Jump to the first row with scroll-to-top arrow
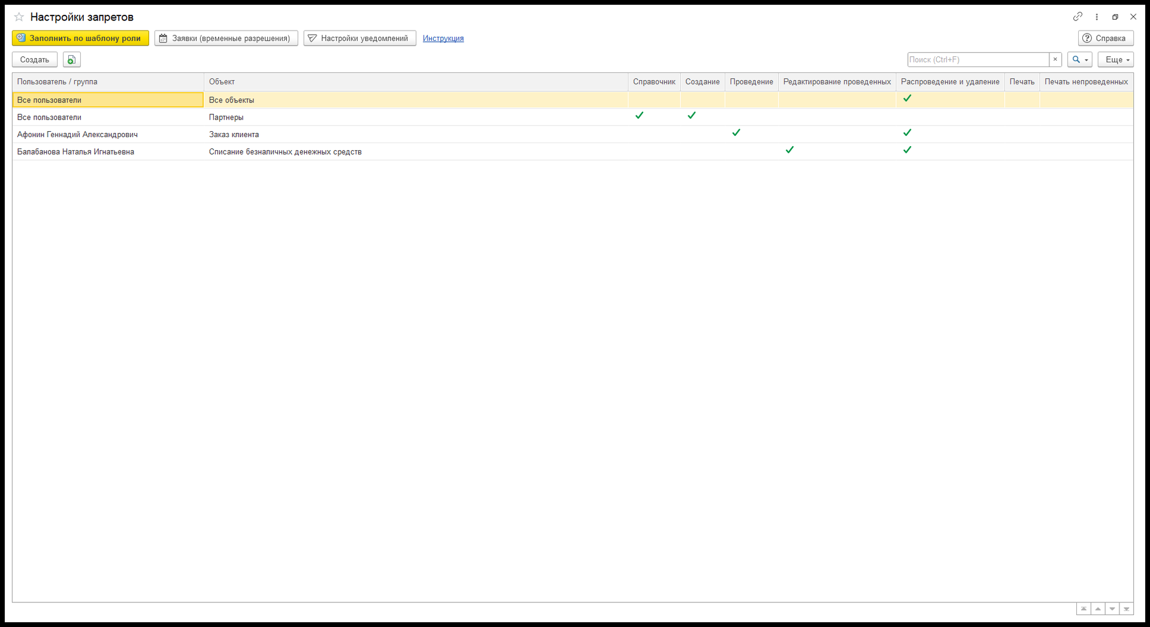 1084,609
